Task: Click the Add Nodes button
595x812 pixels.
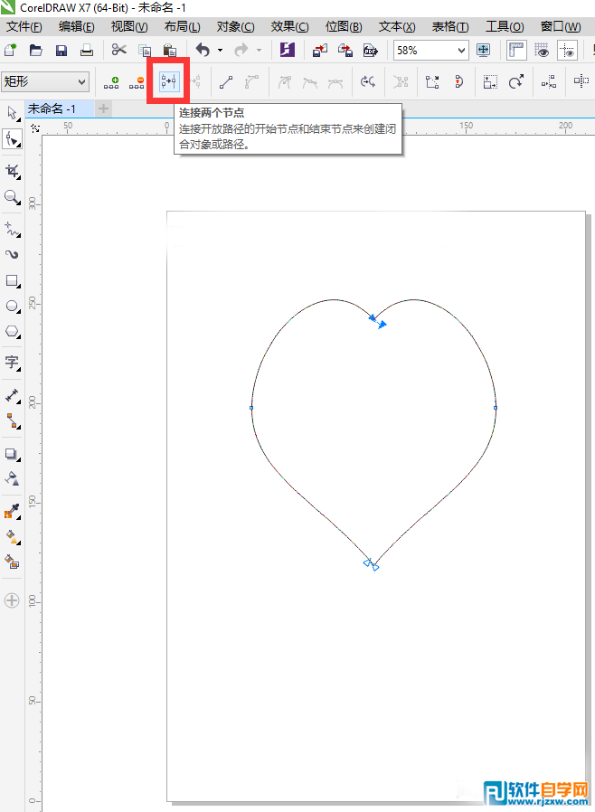Action: coord(112,82)
